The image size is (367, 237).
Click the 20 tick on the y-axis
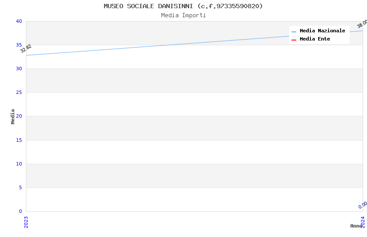tap(19, 116)
